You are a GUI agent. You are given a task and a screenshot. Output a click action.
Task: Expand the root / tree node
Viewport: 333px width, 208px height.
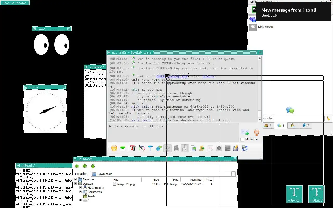tap(81, 200)
